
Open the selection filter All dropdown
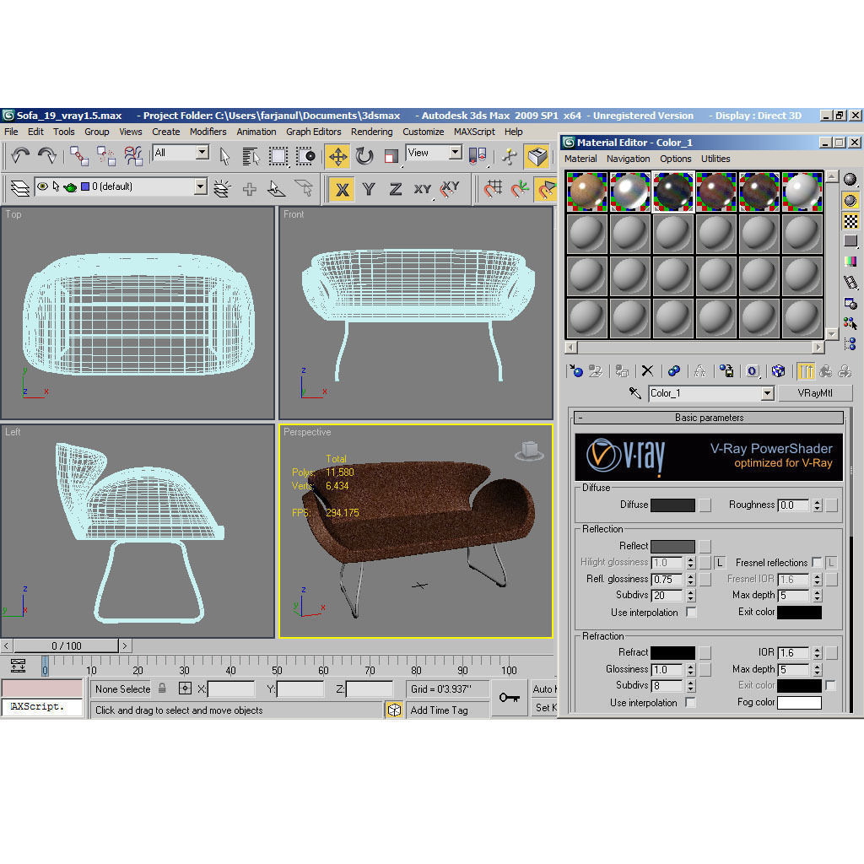click(x=202, y=152)
